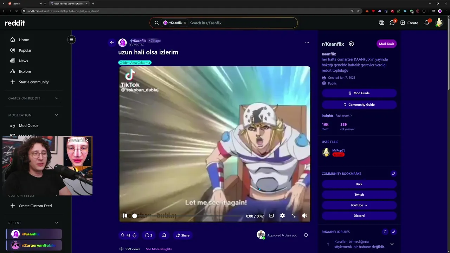Create a new post

click(x=409, y=23)
